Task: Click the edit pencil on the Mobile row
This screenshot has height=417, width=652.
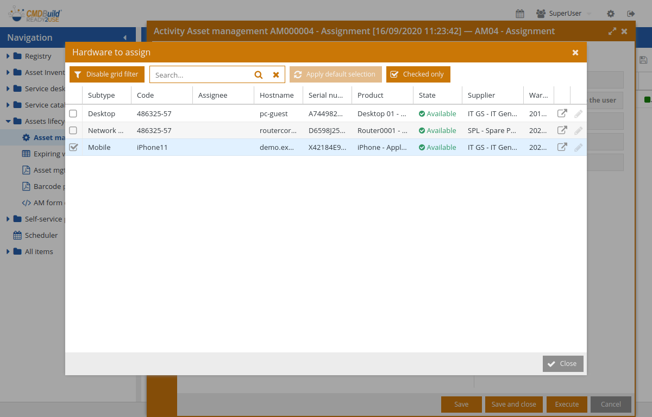Action: (x=578, y=147)
